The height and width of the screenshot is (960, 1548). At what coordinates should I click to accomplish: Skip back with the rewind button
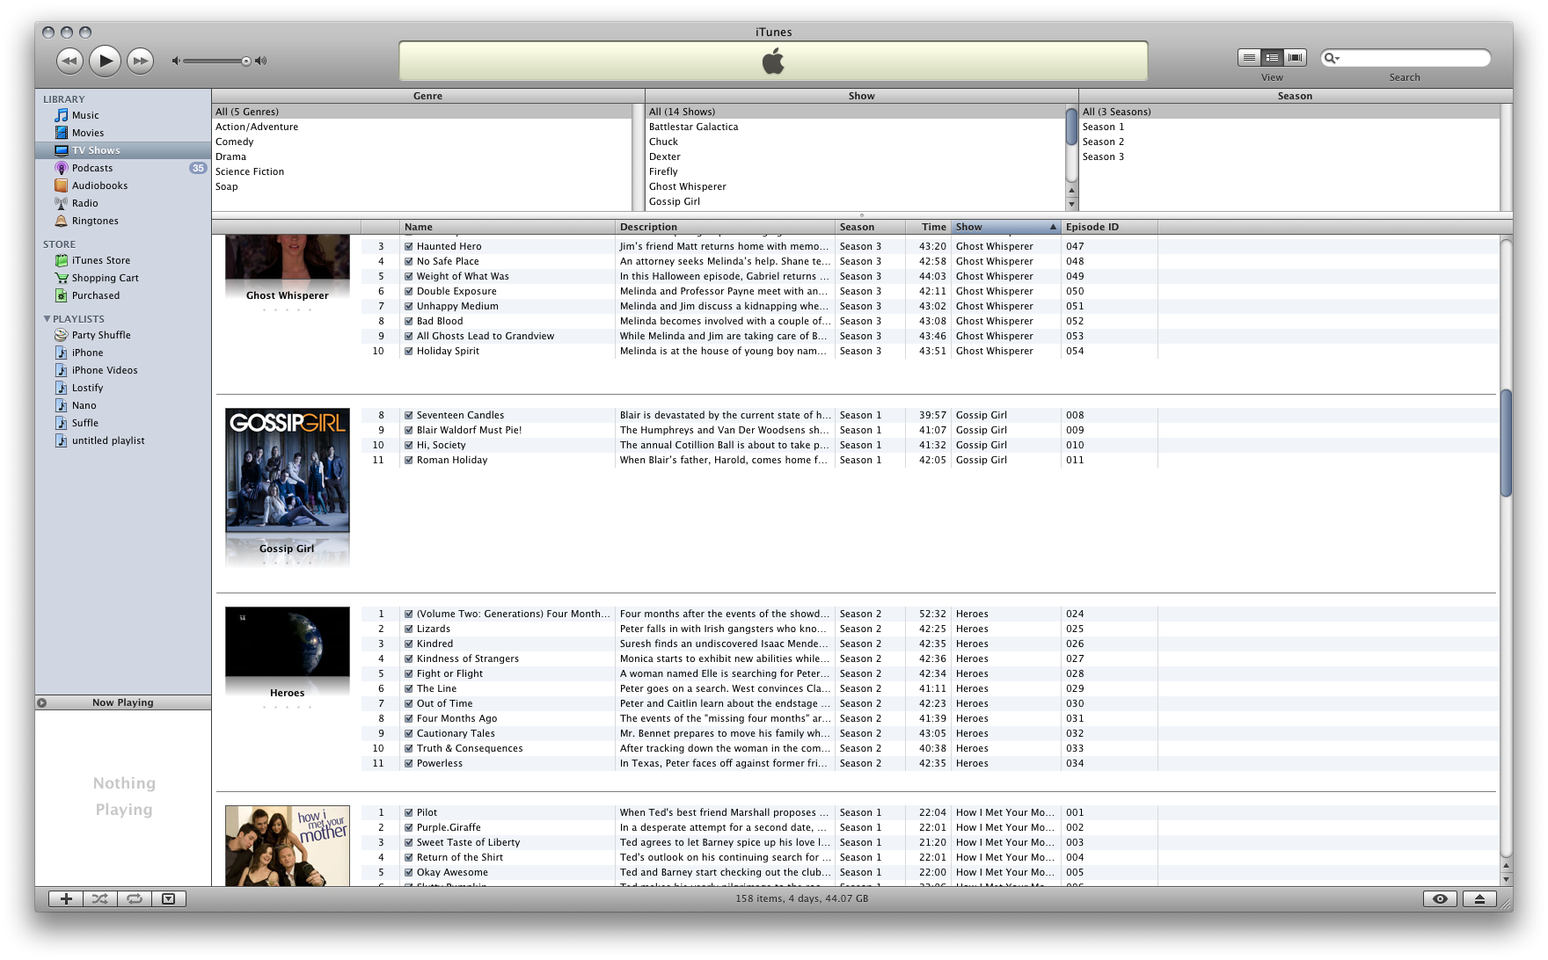click(x=69, y=61)
